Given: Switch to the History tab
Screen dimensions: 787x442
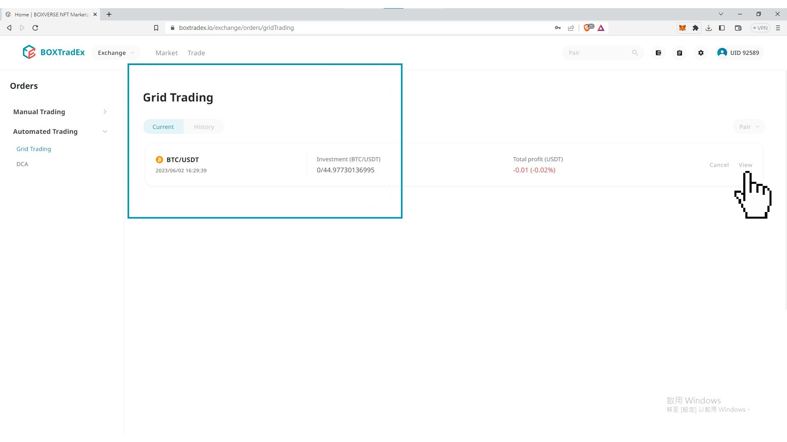Looking at the screenshot, I should coord(204,127).
